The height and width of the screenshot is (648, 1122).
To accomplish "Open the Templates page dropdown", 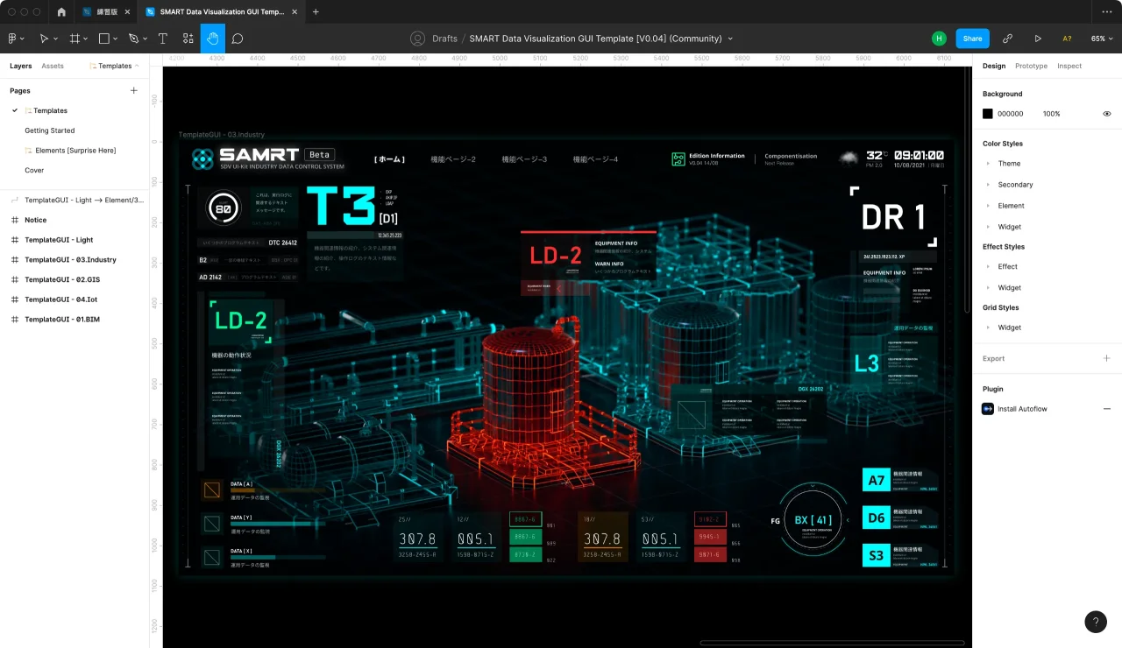I will [x=115, y=66].
